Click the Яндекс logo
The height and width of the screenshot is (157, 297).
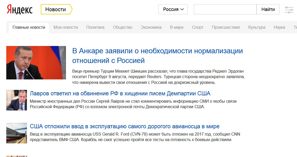tap(20, 9)
